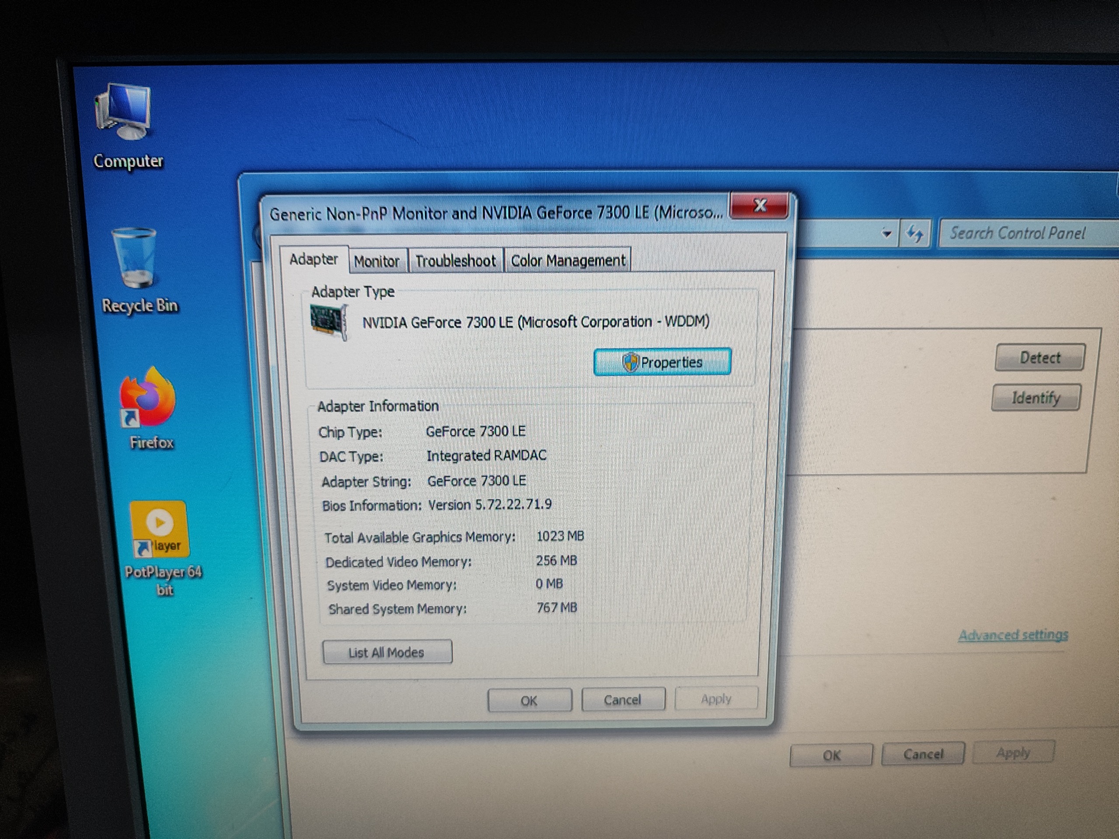Switch to the Monitor tab
The width and height of the screenshot is (1119, 839).
click(377, 261)
